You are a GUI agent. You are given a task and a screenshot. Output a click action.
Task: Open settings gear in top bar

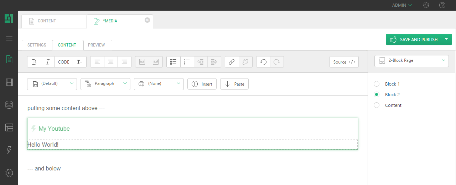[x=426, y=5]
